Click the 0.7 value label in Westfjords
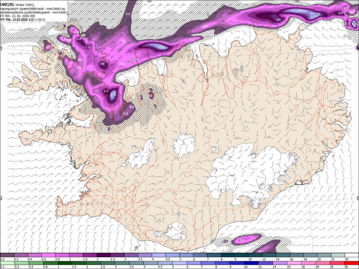 49,47
